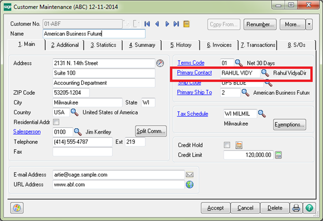
Task: Switch to 1. Main tab
Action: [26, 44]
